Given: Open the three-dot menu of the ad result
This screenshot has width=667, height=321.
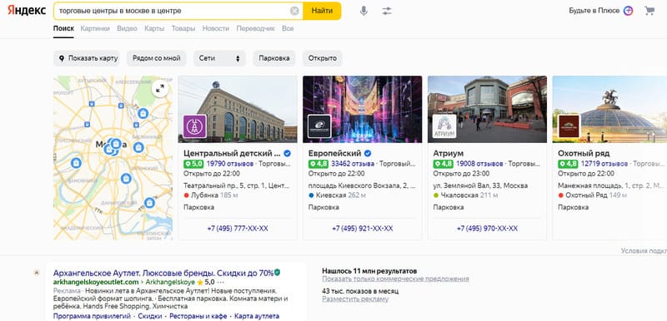Looking at the screenshot, I should click(221, 282).
